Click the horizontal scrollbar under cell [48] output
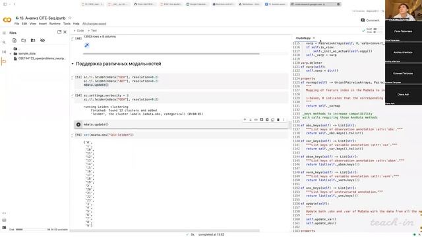 [x=171, y=54]
